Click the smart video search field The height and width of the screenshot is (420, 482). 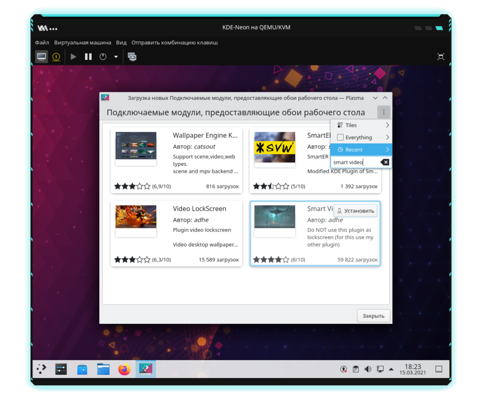[354, 162]
